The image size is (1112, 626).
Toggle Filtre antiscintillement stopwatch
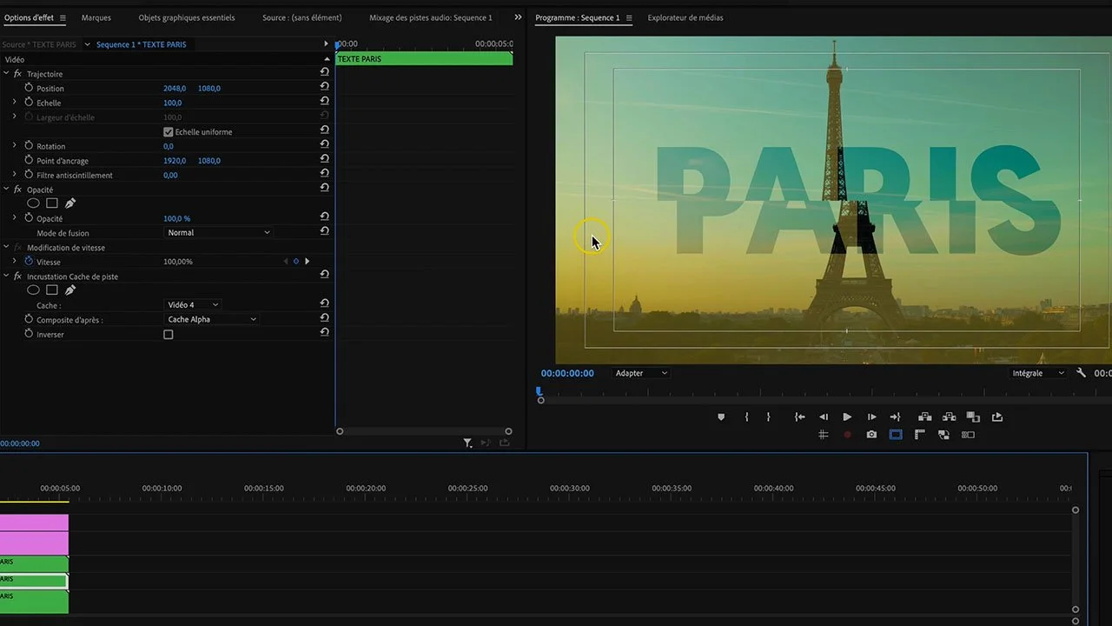29,175
